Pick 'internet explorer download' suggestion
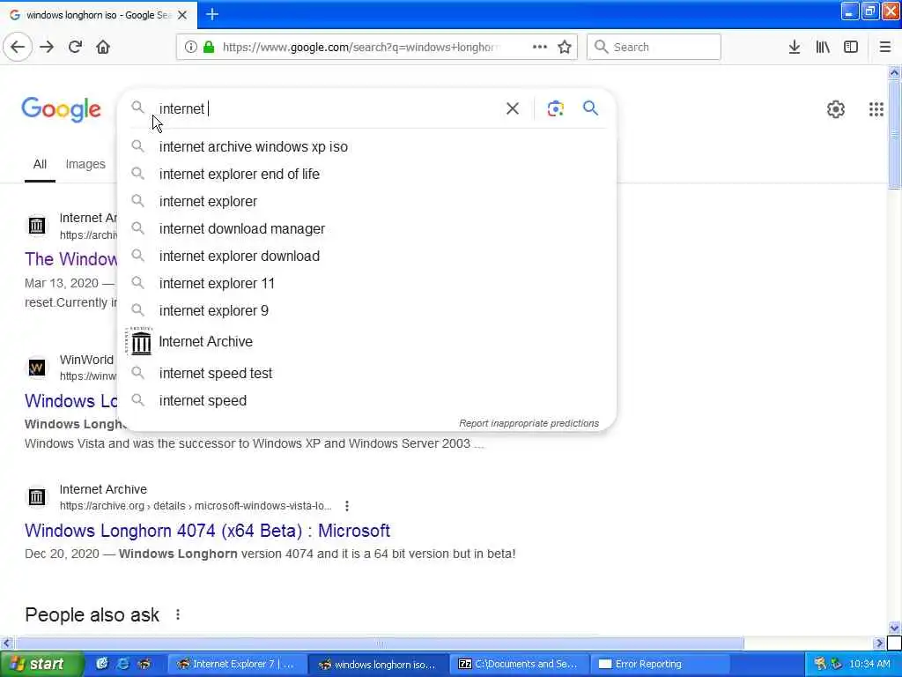This screenshot has height=677, width=902. [367, 257]
